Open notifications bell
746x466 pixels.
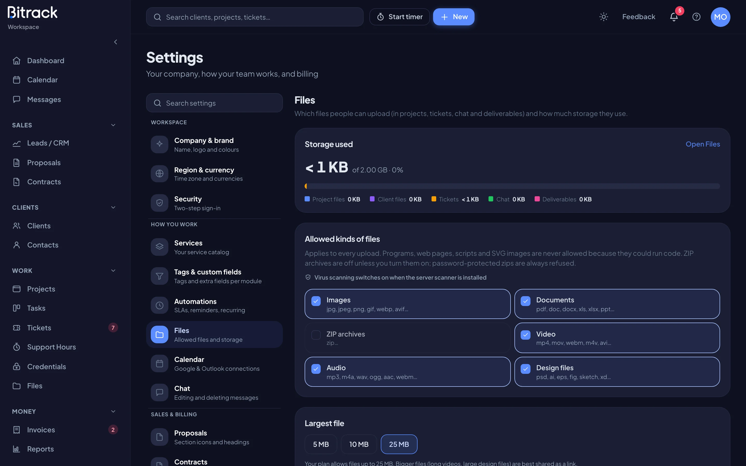point(674,17)
